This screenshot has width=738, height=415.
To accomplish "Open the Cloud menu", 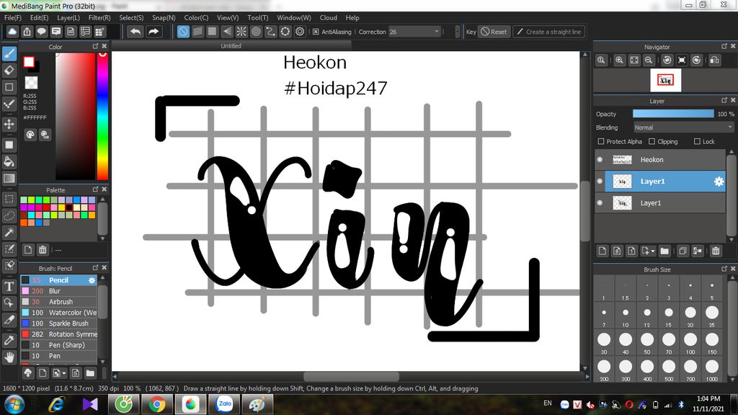I will click(x=329, y=17).
